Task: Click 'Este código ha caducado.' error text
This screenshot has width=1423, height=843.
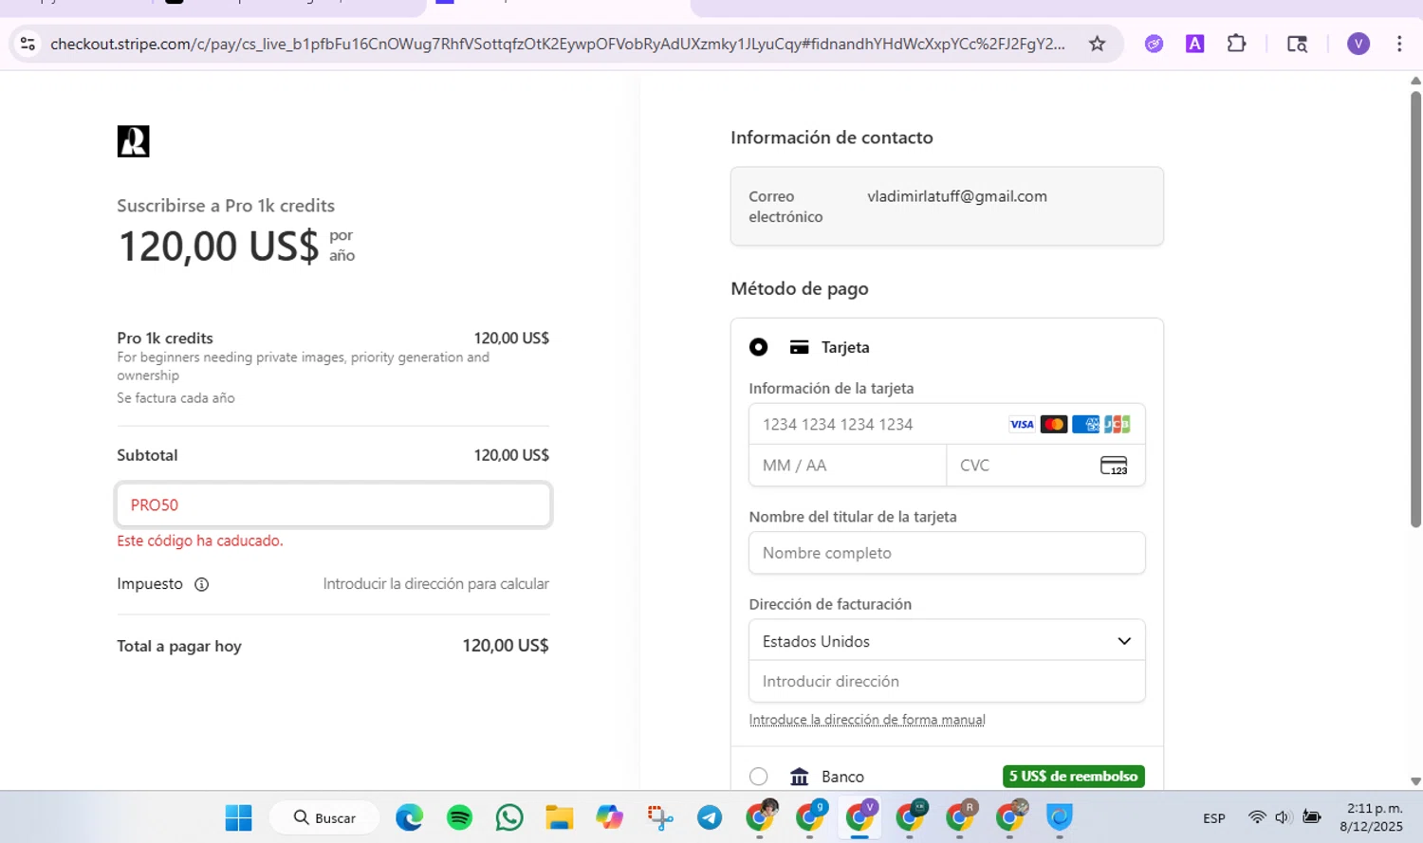Action: (200, 541)
